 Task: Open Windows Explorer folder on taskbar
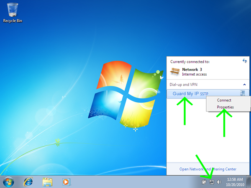(x=47, y=182)
